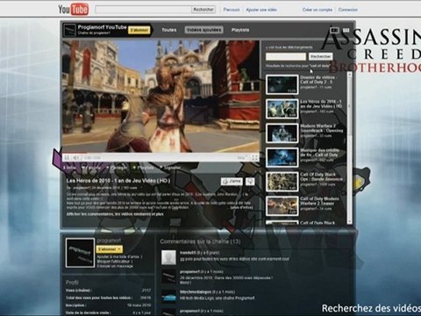Click the main video player area

[161, 97]
